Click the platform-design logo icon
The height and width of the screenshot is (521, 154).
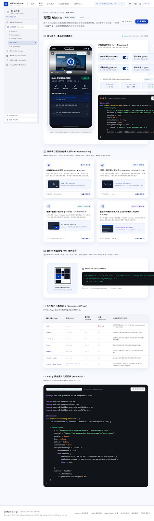click(6, 4)
